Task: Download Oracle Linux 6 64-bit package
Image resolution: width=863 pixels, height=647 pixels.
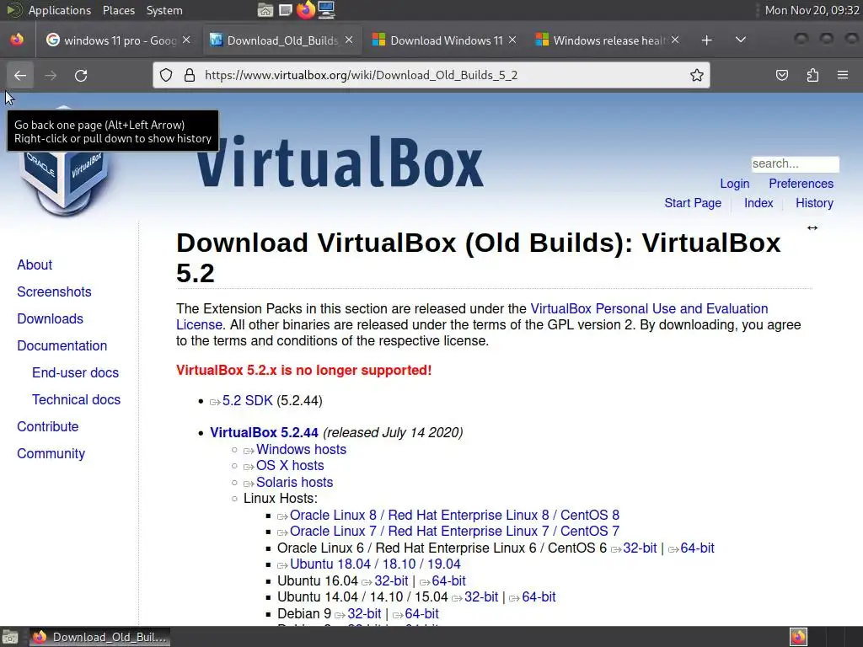Action: point(697,548)
